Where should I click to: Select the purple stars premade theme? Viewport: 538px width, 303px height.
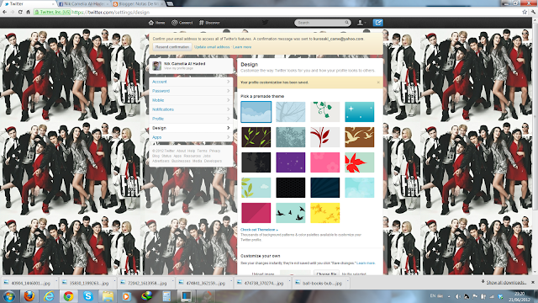(x=291, y=162)
